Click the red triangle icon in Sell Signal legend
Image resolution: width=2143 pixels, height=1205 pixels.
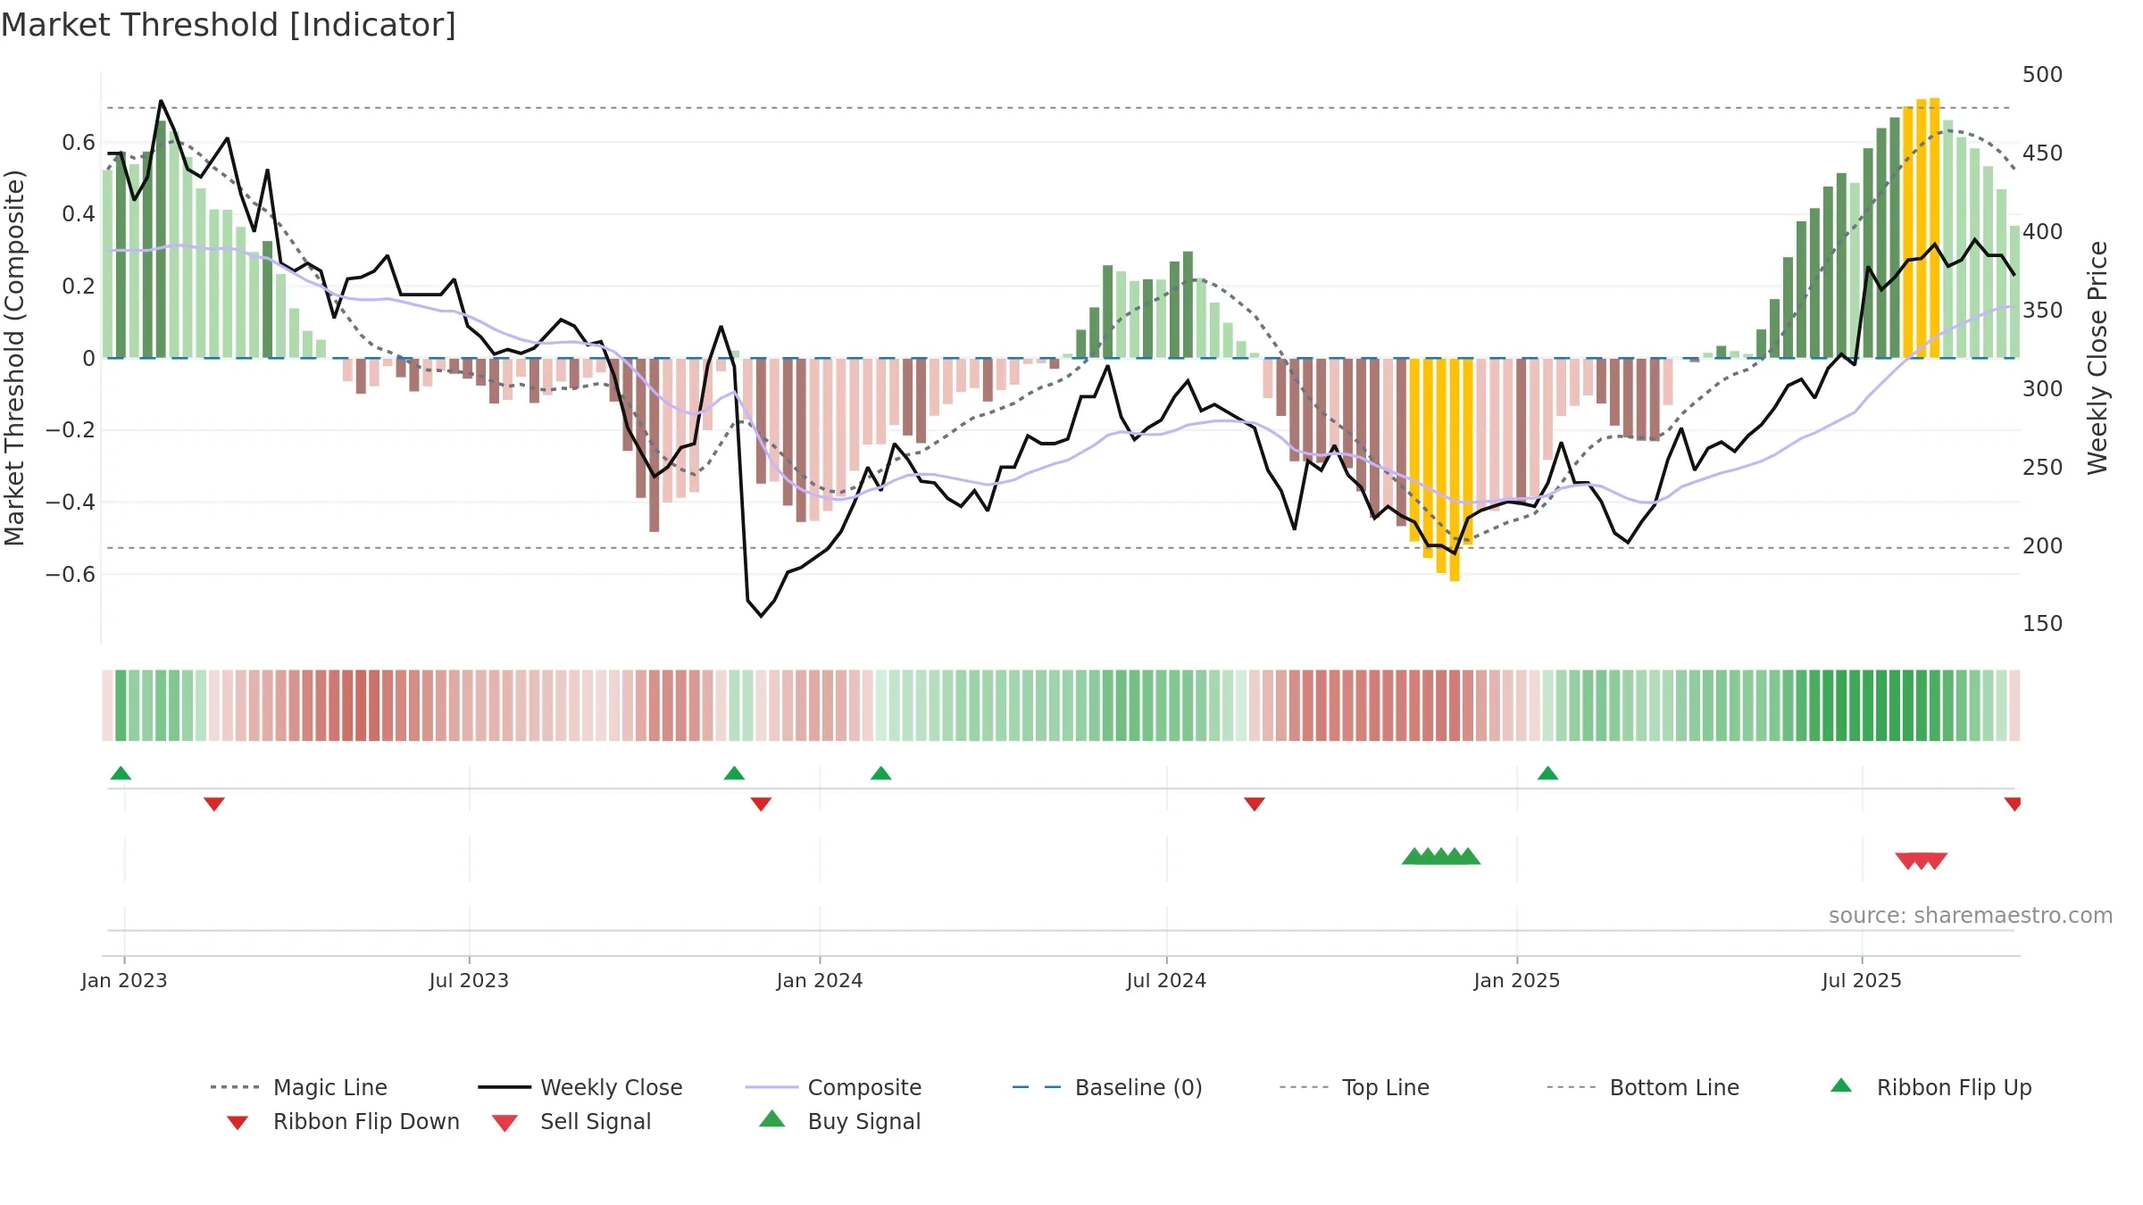click(504, 1123)
